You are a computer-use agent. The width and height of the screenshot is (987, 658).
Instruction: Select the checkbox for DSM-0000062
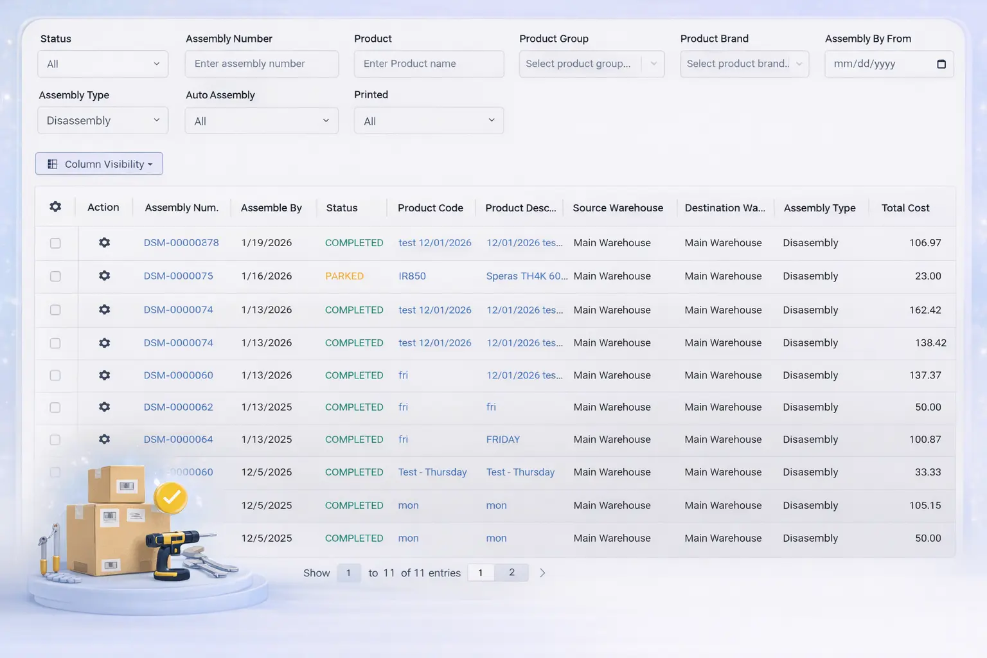tap(55, 407)
